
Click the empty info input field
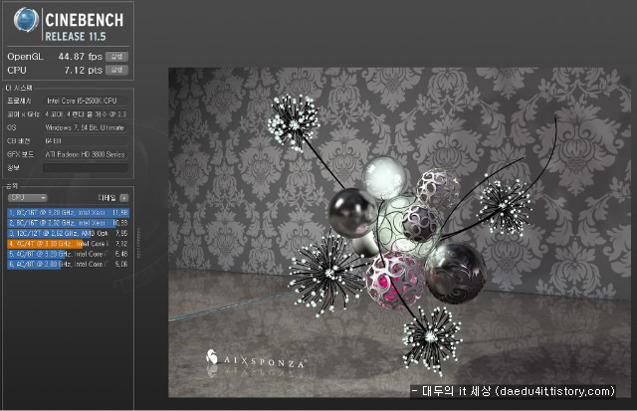pos(86,168)
